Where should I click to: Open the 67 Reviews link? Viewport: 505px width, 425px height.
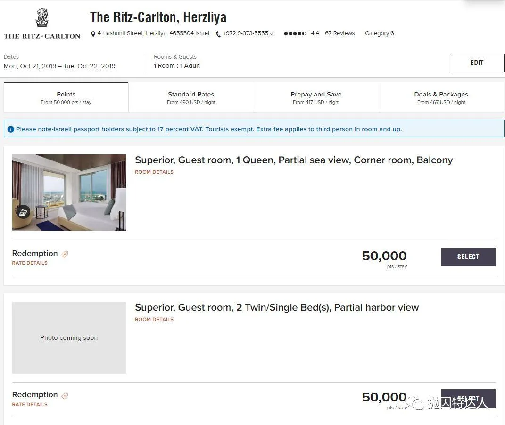339,33
